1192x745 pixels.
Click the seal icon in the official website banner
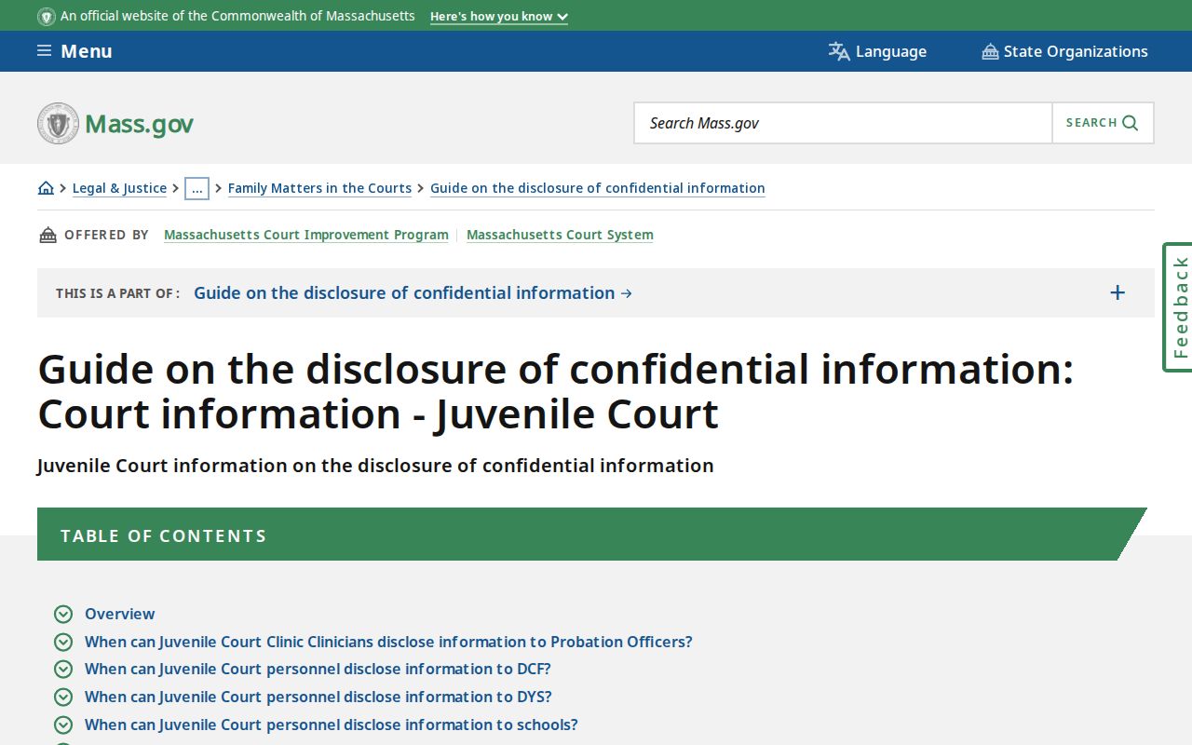(47, 17)
